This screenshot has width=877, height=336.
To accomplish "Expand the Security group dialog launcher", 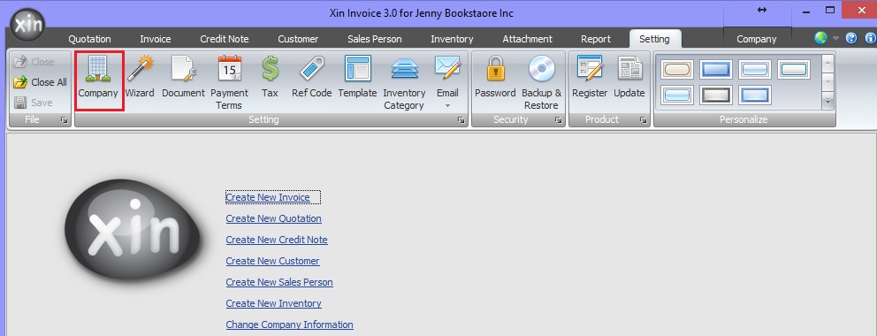I will coord(558,119).
